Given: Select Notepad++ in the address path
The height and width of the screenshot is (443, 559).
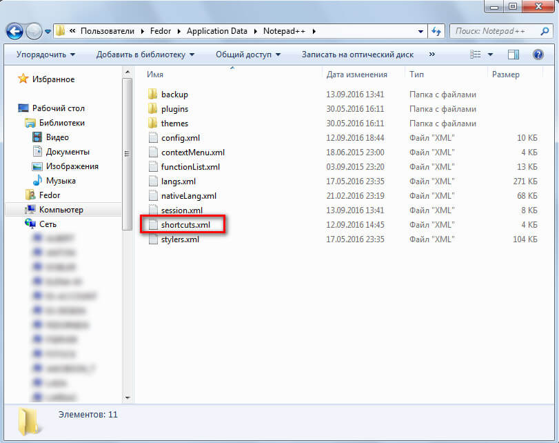Looking at the screenshot, I should (284, 31).
